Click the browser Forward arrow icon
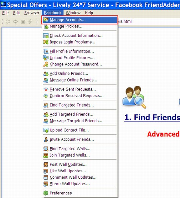This screenshot has width=180, height=198. [15, 21]
